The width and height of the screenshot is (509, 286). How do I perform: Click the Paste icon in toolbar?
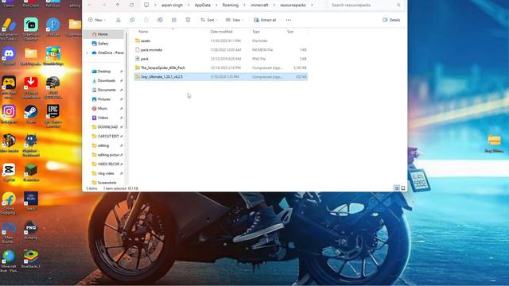click(x=146, y=20)
